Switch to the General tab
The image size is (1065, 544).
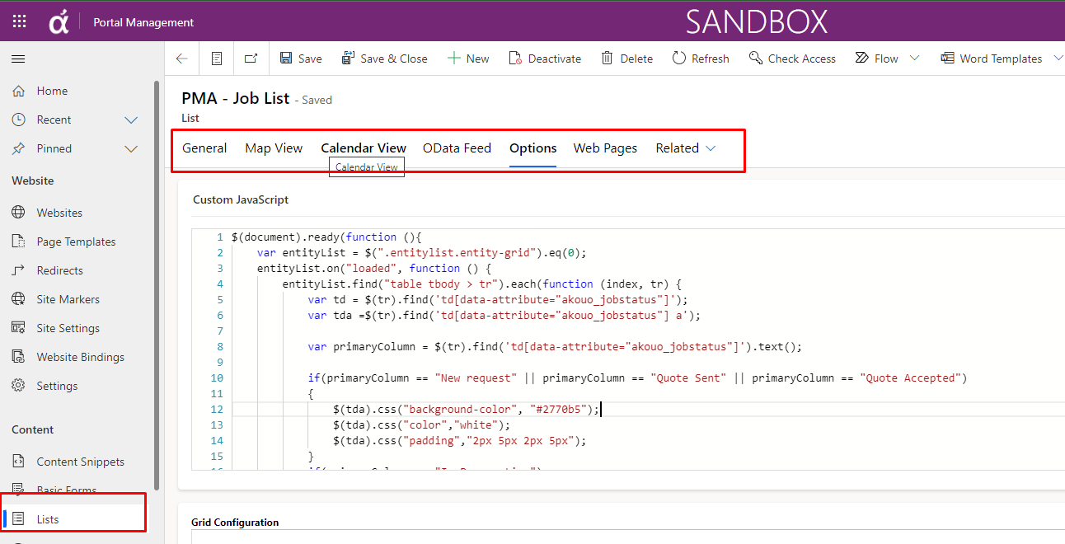(204, 148)
